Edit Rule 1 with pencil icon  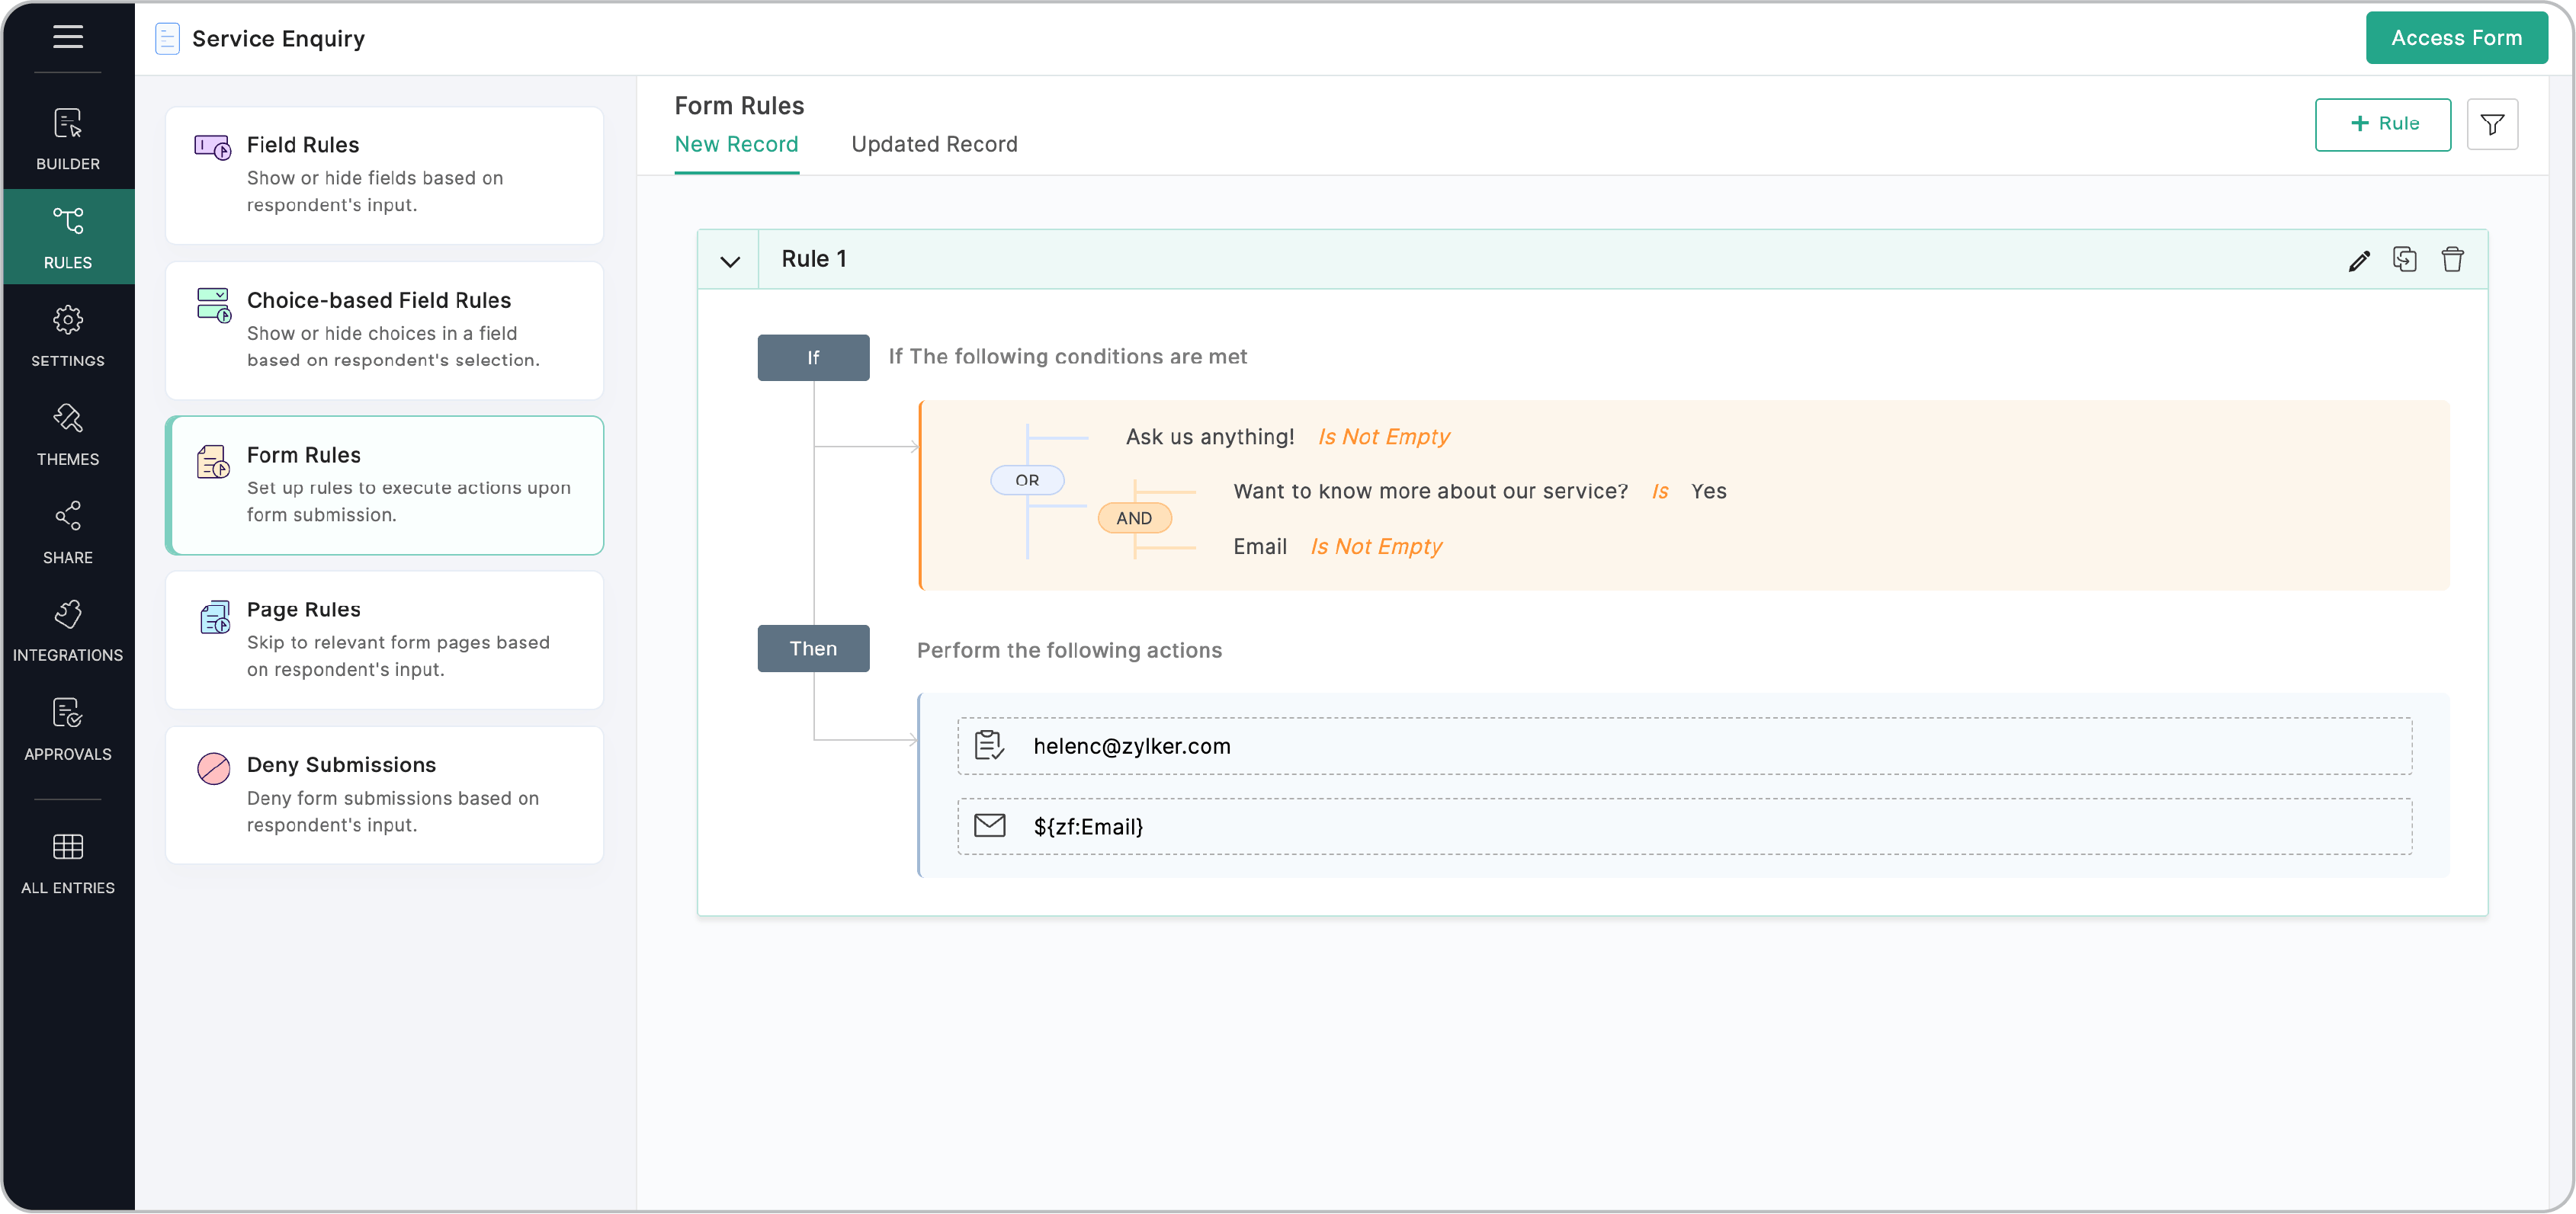[2358, 261]
